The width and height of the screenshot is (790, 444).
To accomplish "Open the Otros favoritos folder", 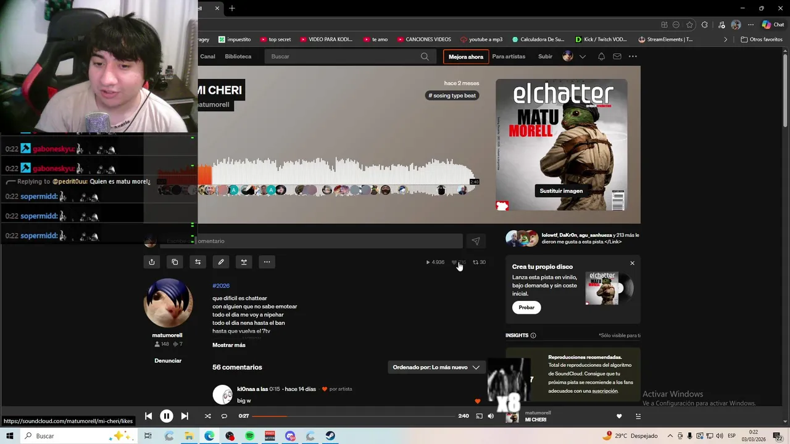I will [762, 39].
